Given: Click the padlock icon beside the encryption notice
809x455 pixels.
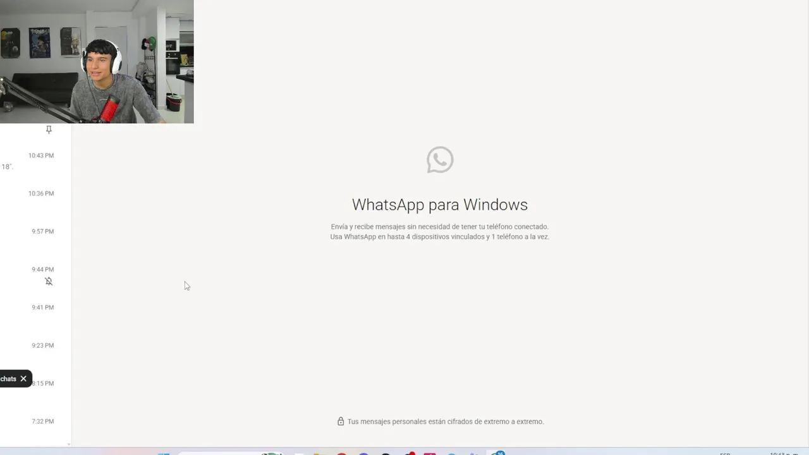Looking at the screenshot, I should (341, 422).
